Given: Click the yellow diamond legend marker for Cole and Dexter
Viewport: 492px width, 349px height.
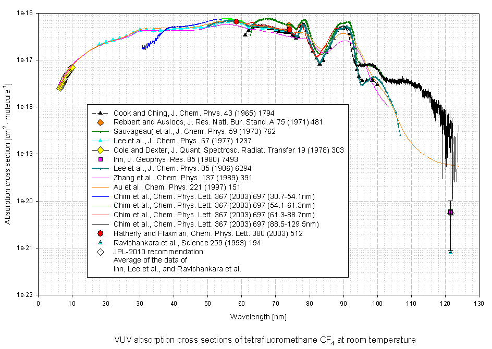Looking at the screenshot, I should [100, 150].
